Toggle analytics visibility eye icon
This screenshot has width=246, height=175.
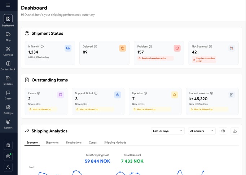tap(223, 131)
